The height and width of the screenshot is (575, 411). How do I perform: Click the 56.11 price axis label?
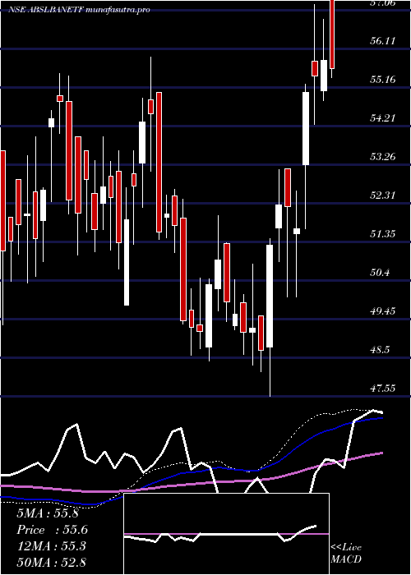(382, 40)
